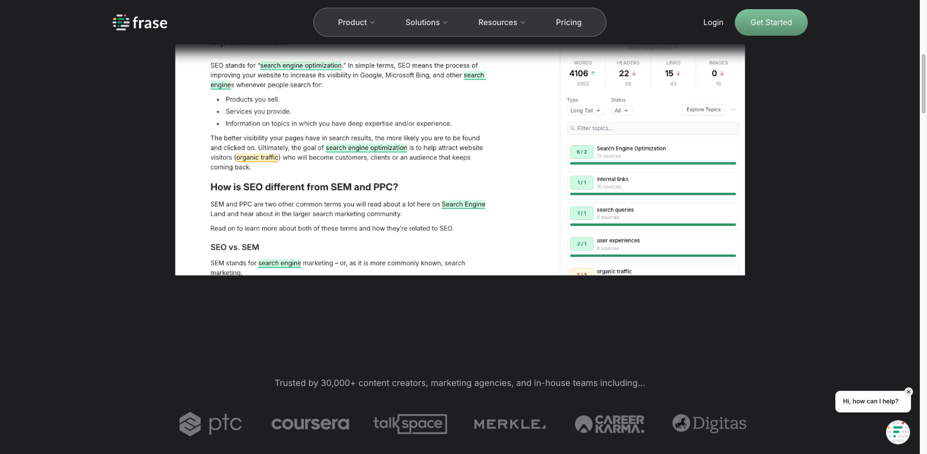The width and height of the screenshot is (927, 454).
Task: Dismiss the chat greeting bubble
Action: pyautogui.click(x=908, y=392)
